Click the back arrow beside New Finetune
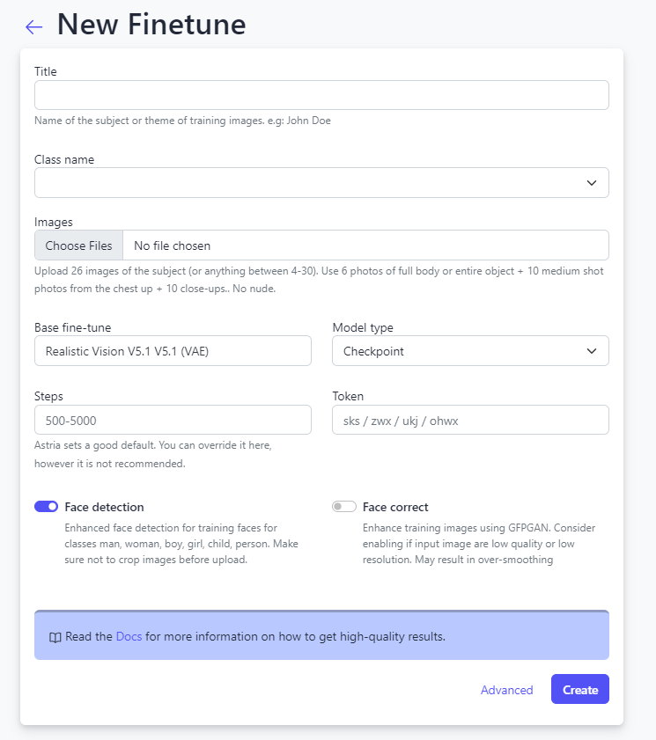Image resolution: width=656 pixels, height=740 pixels. (x=33, y=27)
